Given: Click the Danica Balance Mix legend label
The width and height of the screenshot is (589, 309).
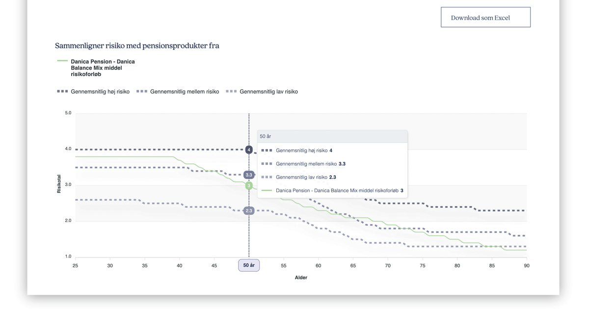Looking at the screenshot, I should click(x=103, y=68).
